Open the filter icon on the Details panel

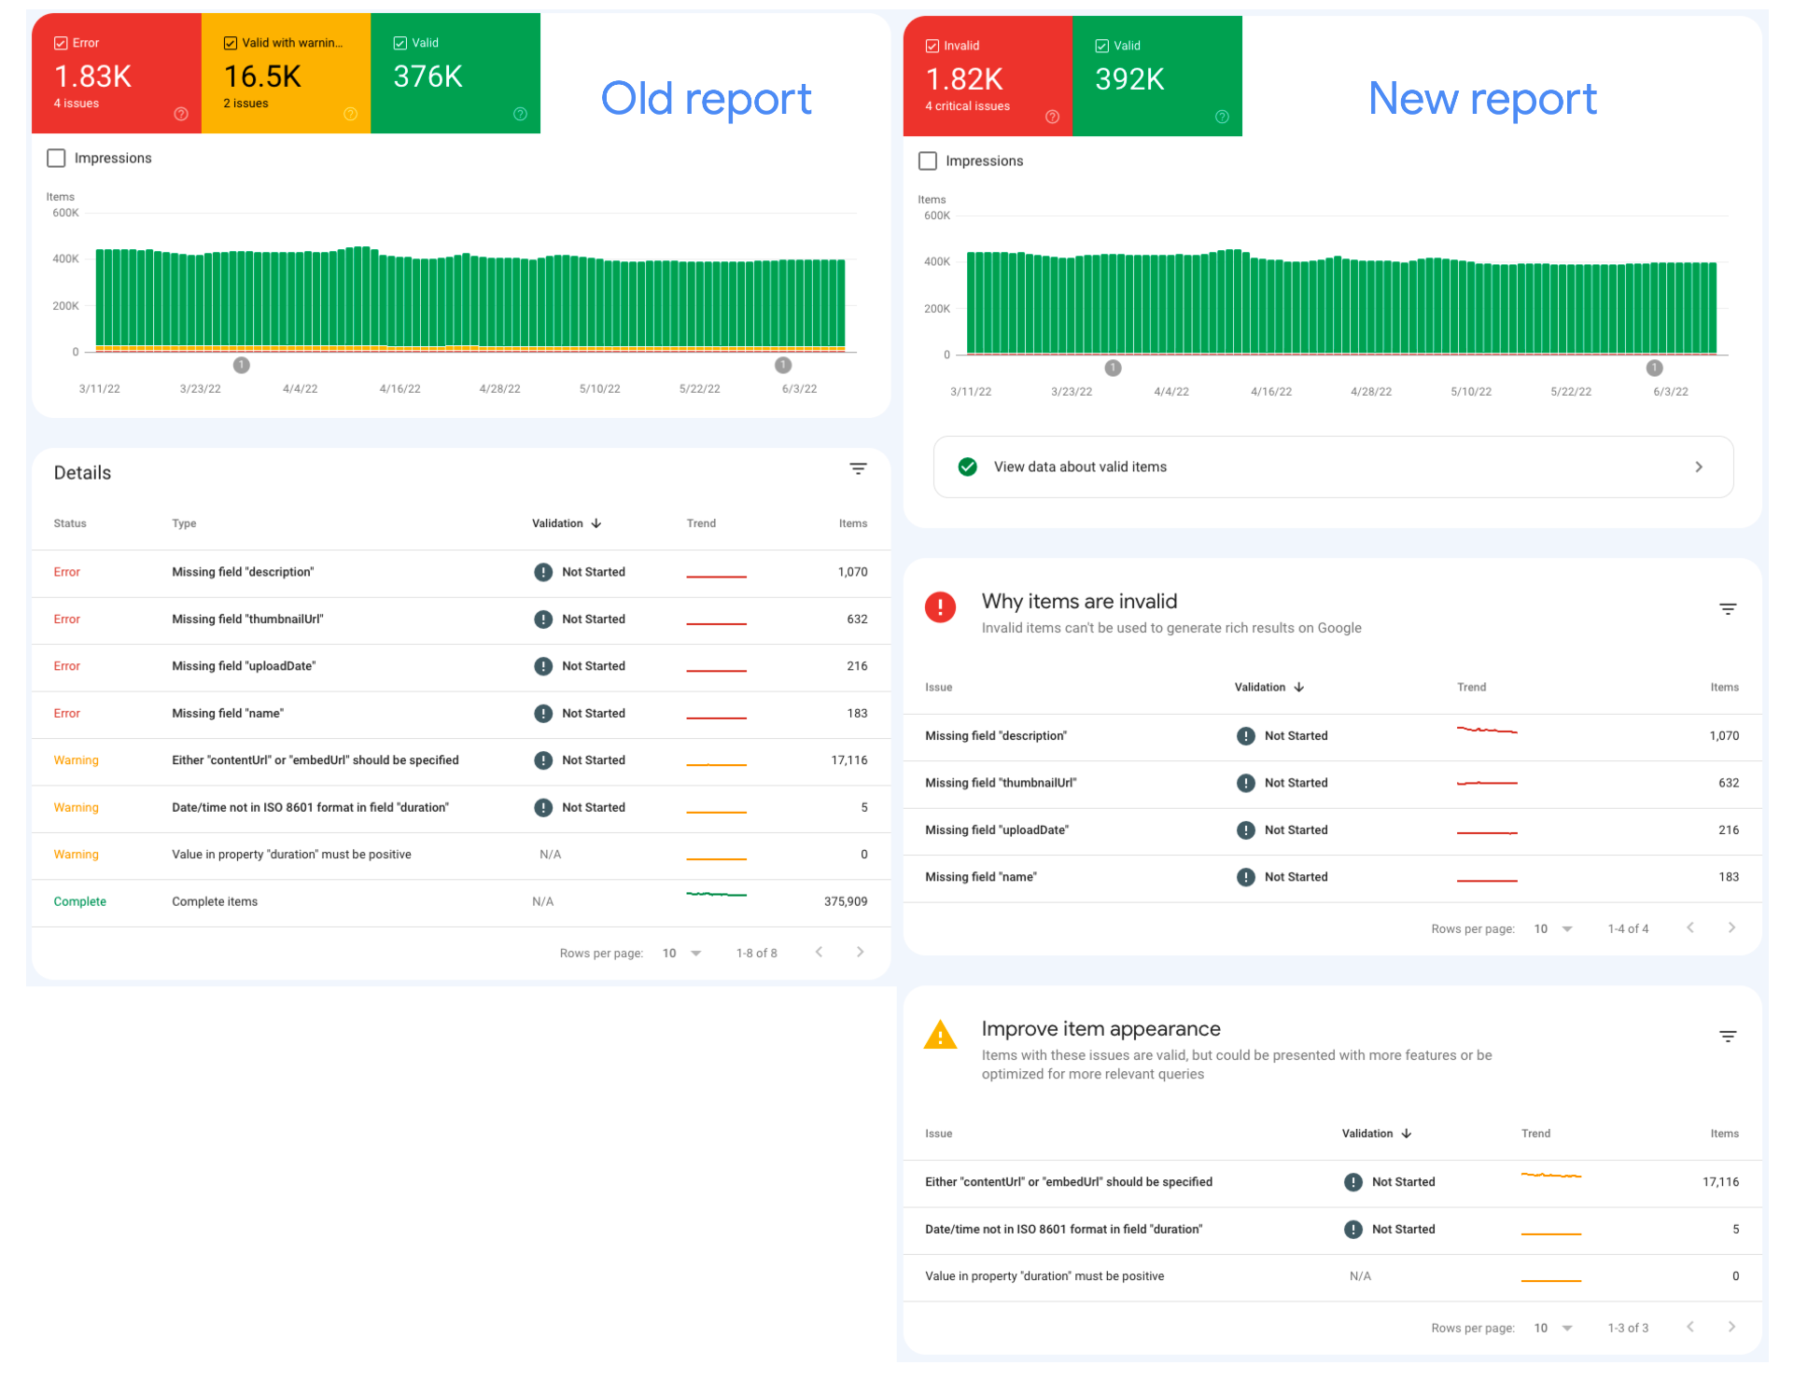858,468
